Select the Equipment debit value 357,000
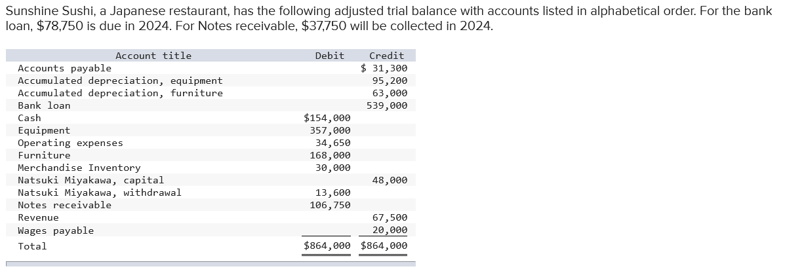Image resolution: width=785 pixels, height=275 pixels. pyautogui.click(x=331, y=130)
